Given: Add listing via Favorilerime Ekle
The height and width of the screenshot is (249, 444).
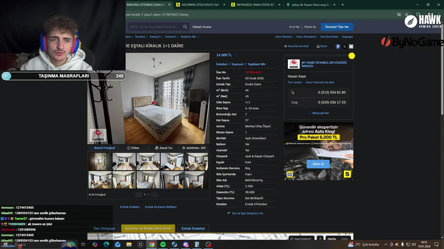Looking at the screenshot, I should coord(296,46).
